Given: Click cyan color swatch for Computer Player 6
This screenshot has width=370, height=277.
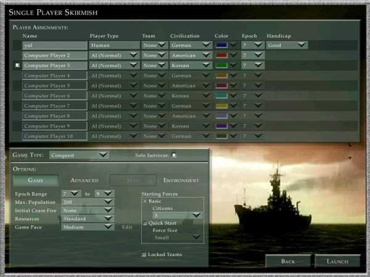Looking at the screenshot, I should pyautogui.click(x=222, y=96).
